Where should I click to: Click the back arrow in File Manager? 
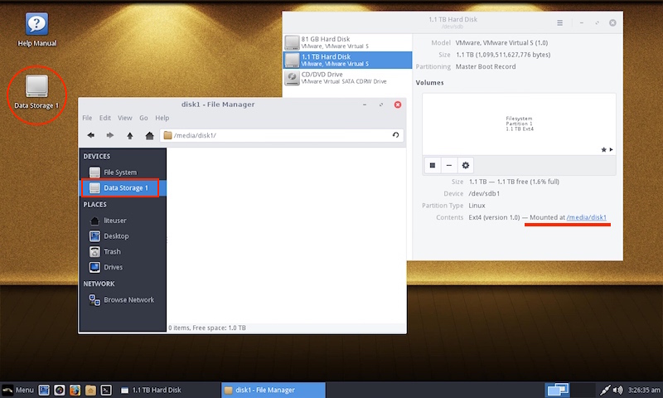90,135
